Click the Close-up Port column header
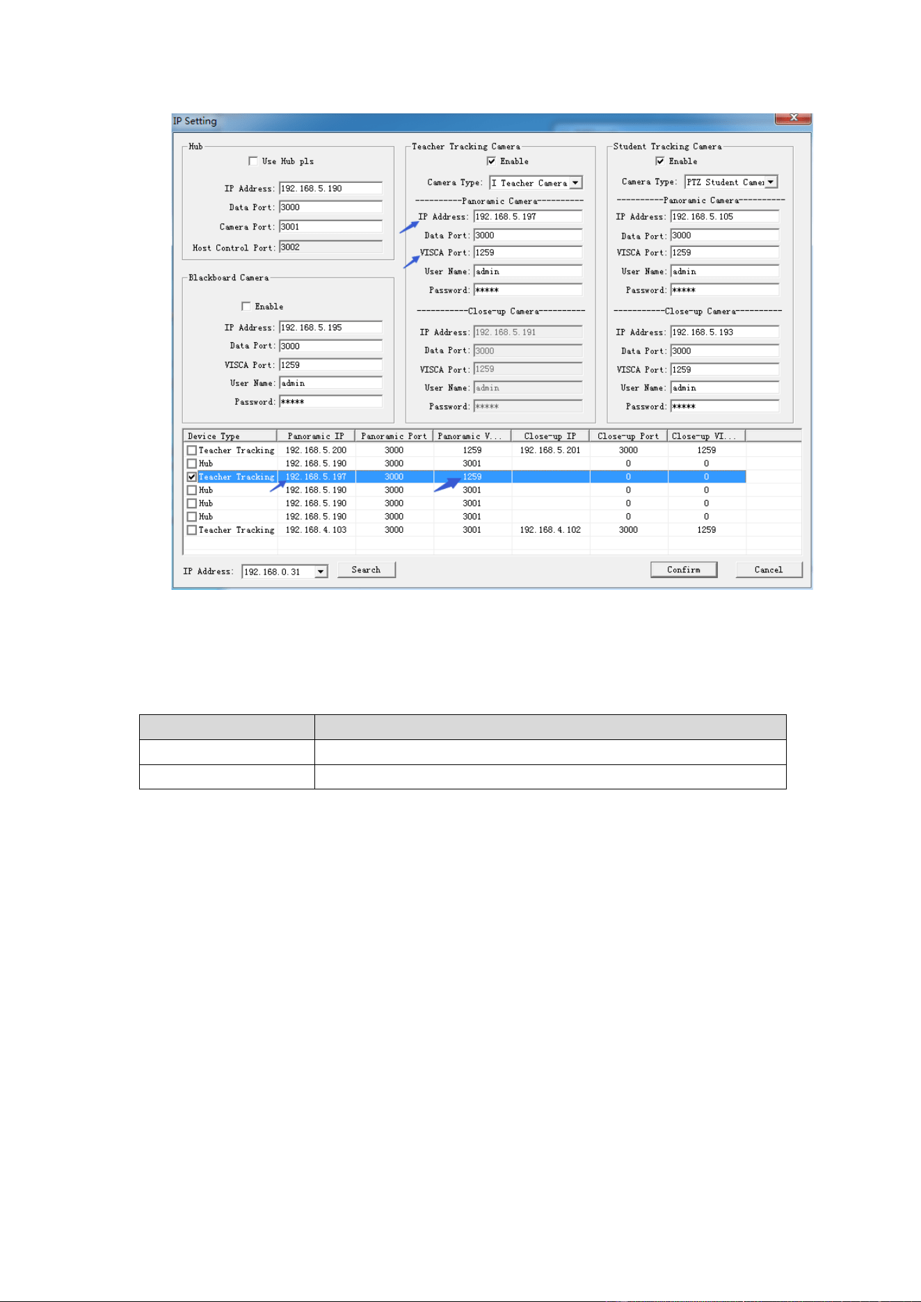 [628, 436]
